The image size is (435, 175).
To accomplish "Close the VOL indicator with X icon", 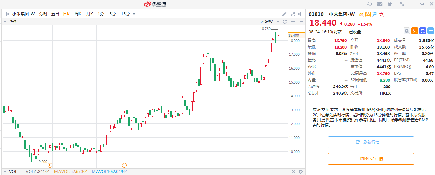I will pos(293,172).
